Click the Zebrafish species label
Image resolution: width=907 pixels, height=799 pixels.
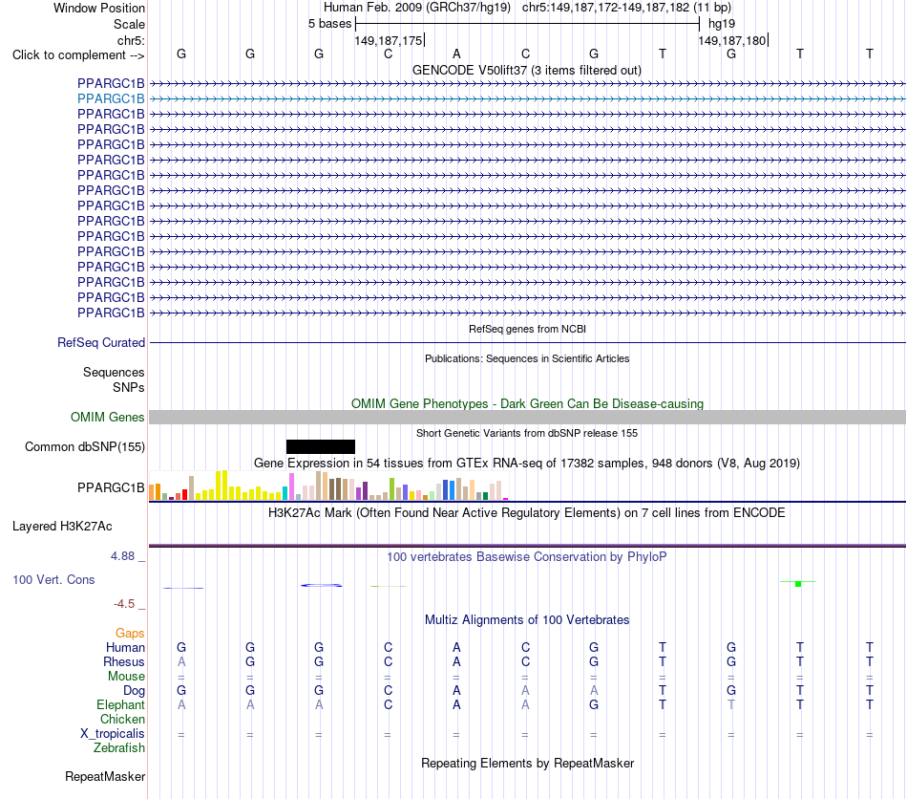[119, 748]
